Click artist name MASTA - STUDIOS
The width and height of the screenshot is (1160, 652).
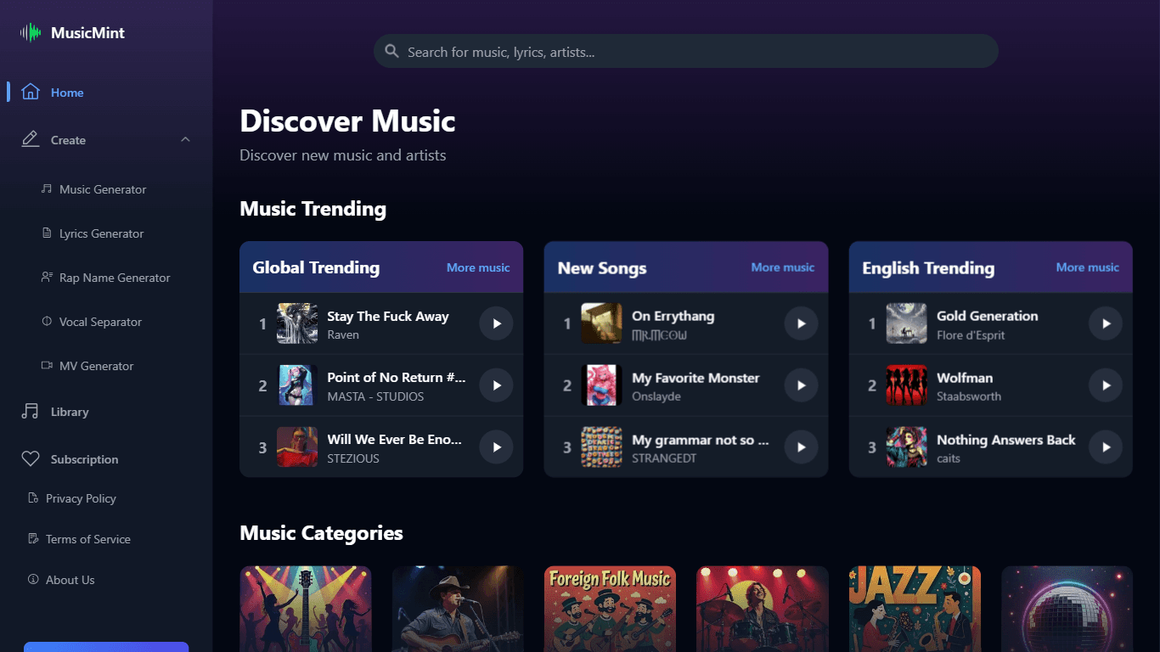click(x=375, y=396)
